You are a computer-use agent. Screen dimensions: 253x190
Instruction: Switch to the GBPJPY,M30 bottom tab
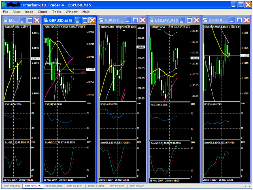(117, 186)
